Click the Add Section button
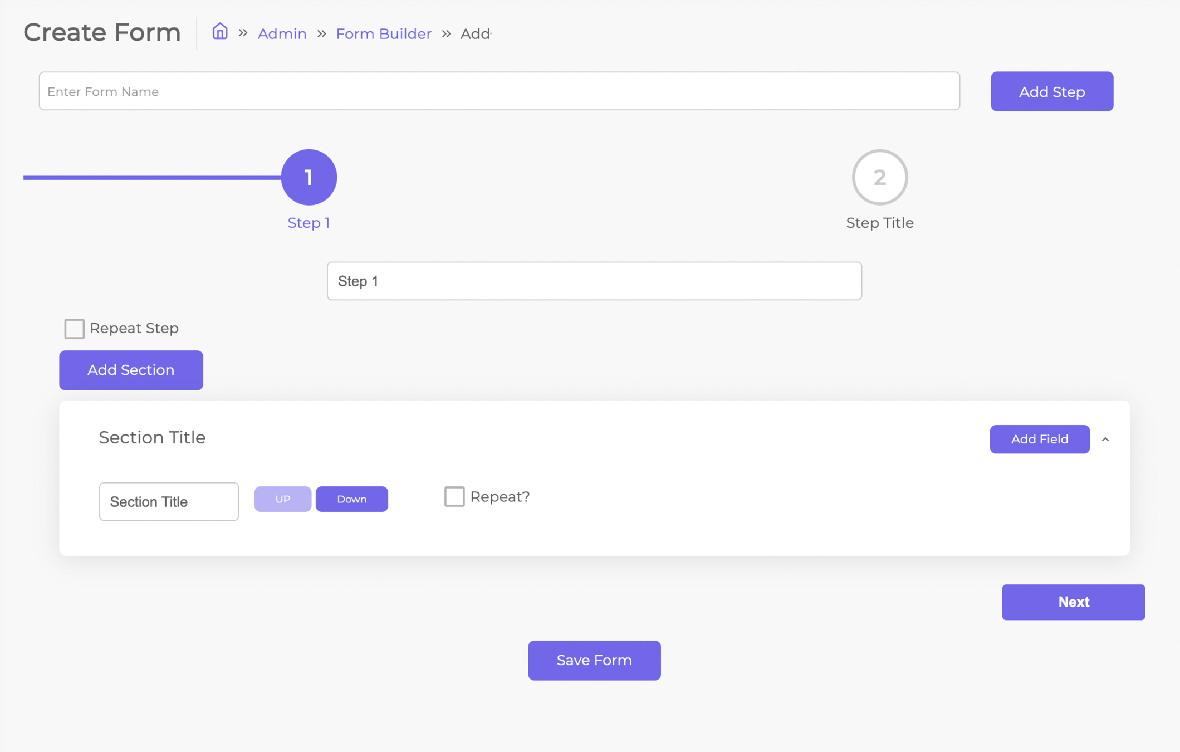The image size is (1180, 752). click(131, 370)
